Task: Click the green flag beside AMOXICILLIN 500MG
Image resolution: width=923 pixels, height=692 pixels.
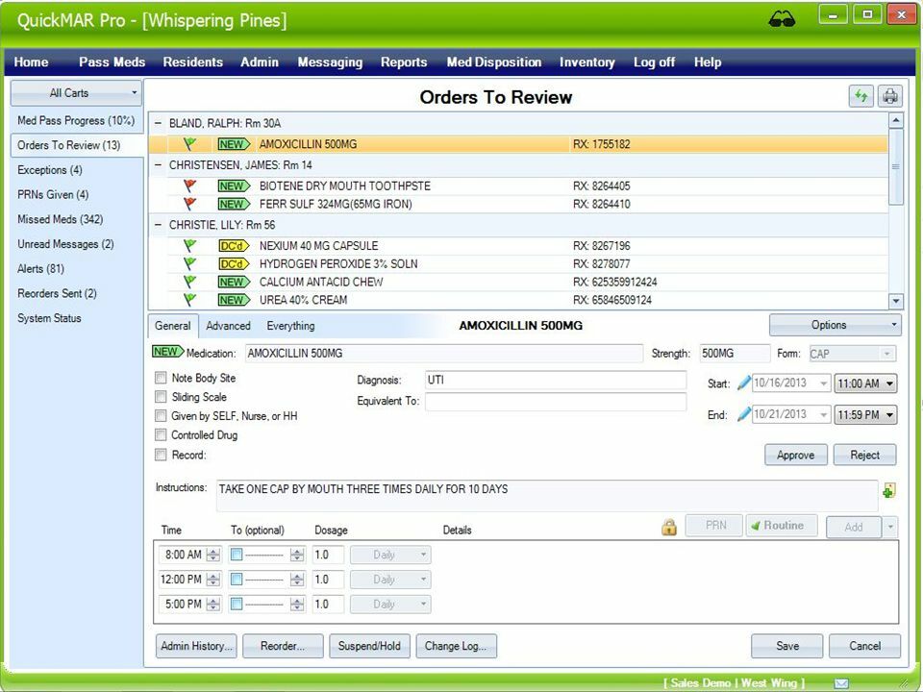Action: (189, 144)
